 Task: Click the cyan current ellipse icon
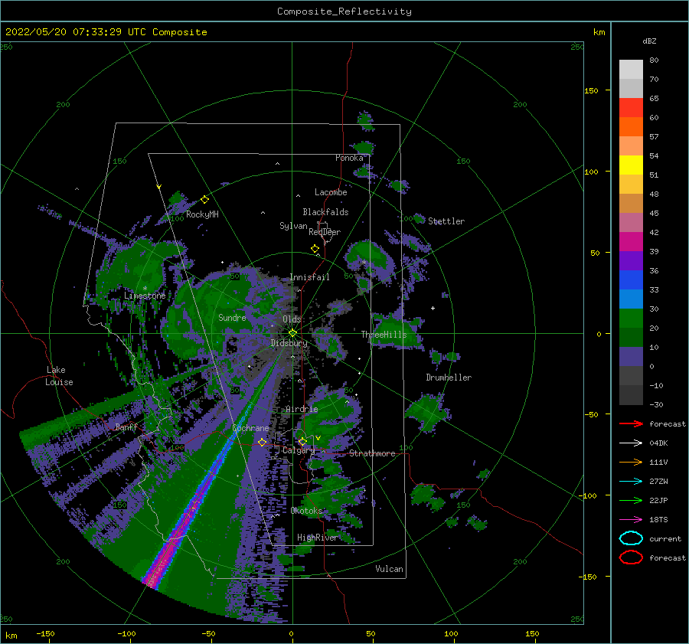click(x=631, y=538)
